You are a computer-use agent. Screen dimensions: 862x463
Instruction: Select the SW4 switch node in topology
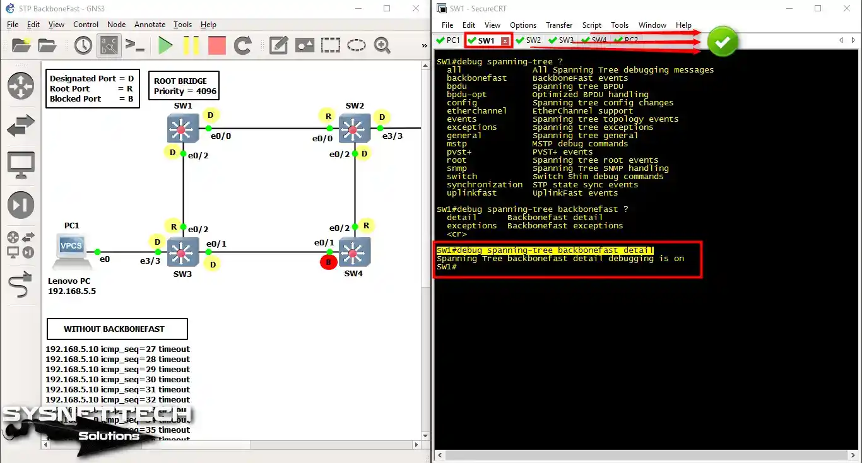tap(354, 252)
